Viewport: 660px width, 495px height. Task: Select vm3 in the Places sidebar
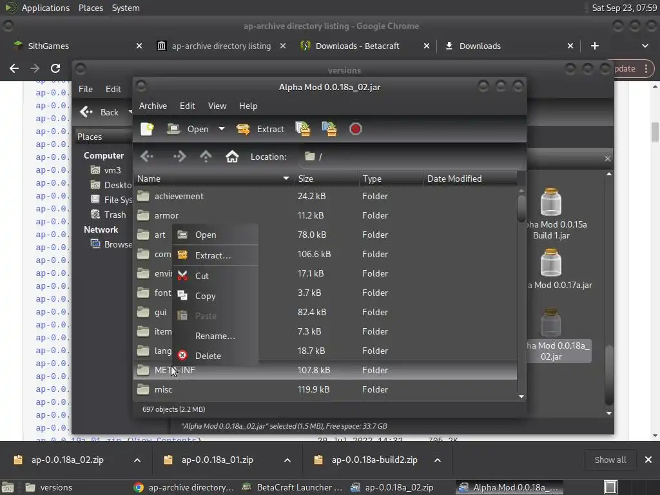pyautogui.click(x=106, y=170)
